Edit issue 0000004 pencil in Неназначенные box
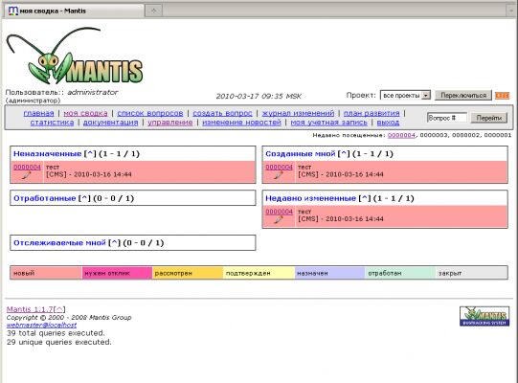 pos(27,175)
